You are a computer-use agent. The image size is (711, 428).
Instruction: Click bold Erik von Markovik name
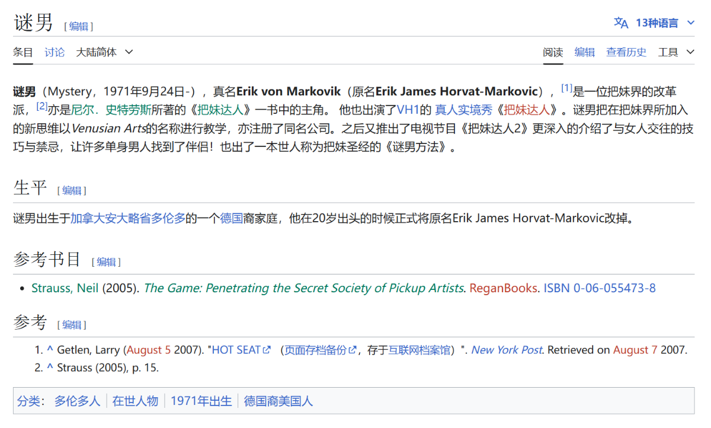(x=289, y=92)
